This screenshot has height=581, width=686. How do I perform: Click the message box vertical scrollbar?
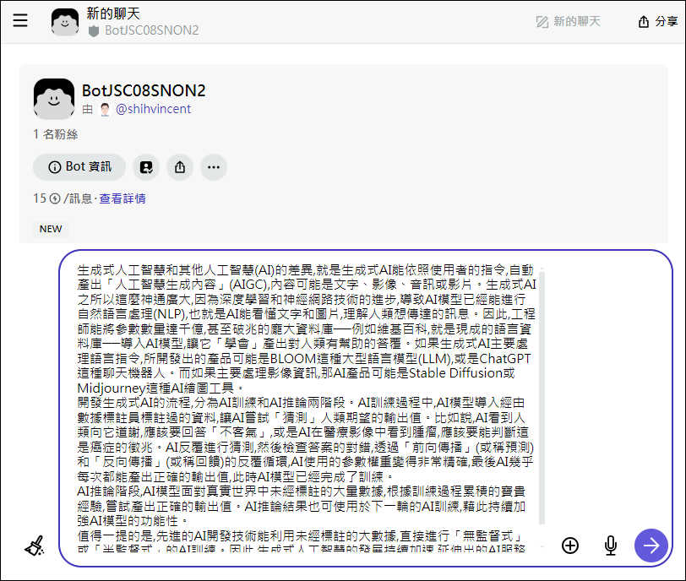point(542,398)
